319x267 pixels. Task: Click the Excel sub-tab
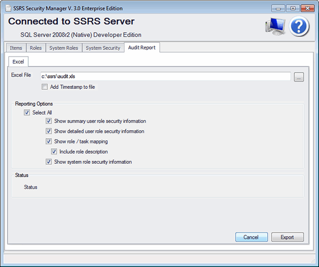(x=18, y=62)
